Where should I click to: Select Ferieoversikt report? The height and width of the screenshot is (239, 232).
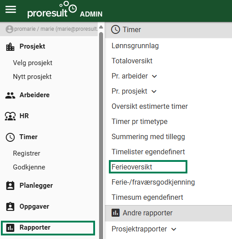pyautogui.click(x=148, y=167)
